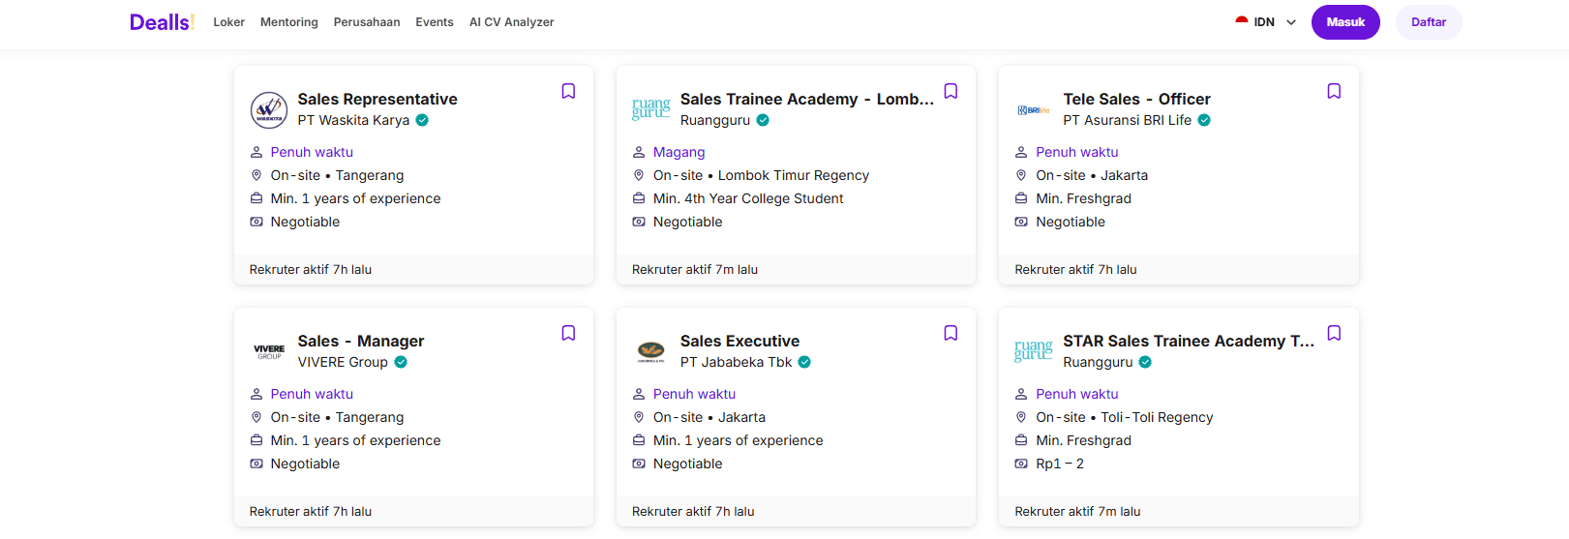Click location pin icon beside Toli-Toli Regency

1021,417
